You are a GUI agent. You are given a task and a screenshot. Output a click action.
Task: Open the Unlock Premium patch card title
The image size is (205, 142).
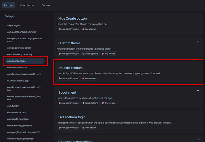coord(70,68)
